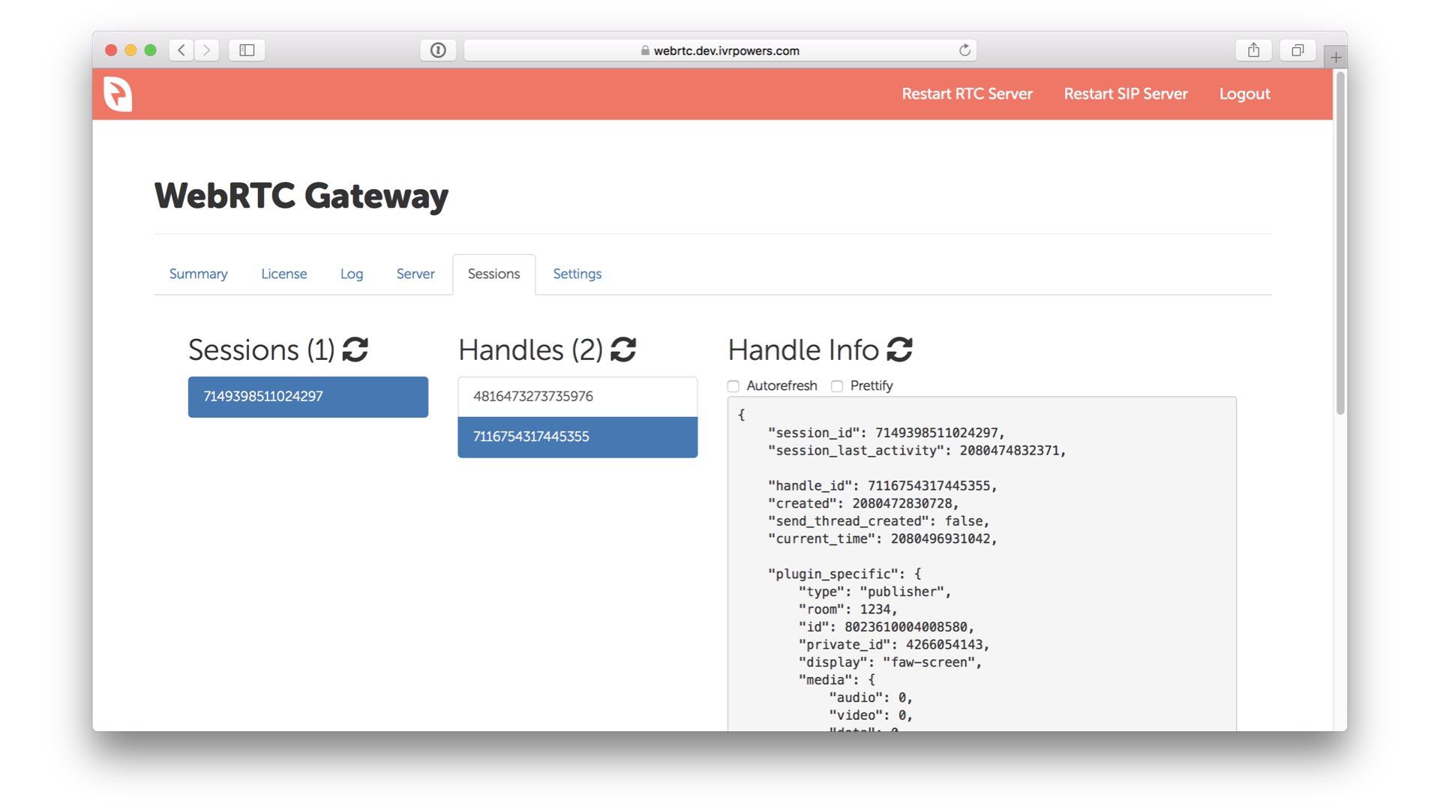This screenshot has height=810, width=1440.
Task: Enable the Prettify checkbox
Action: pyautogui.click(x=837, y=386)
